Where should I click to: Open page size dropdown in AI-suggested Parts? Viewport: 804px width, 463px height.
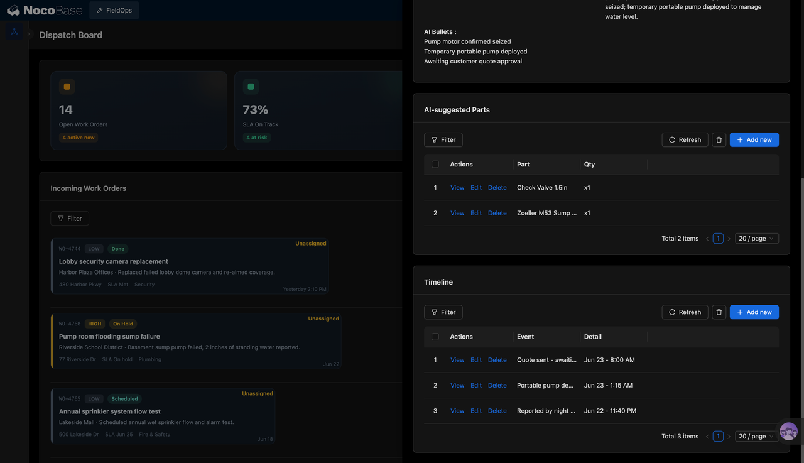757,239
